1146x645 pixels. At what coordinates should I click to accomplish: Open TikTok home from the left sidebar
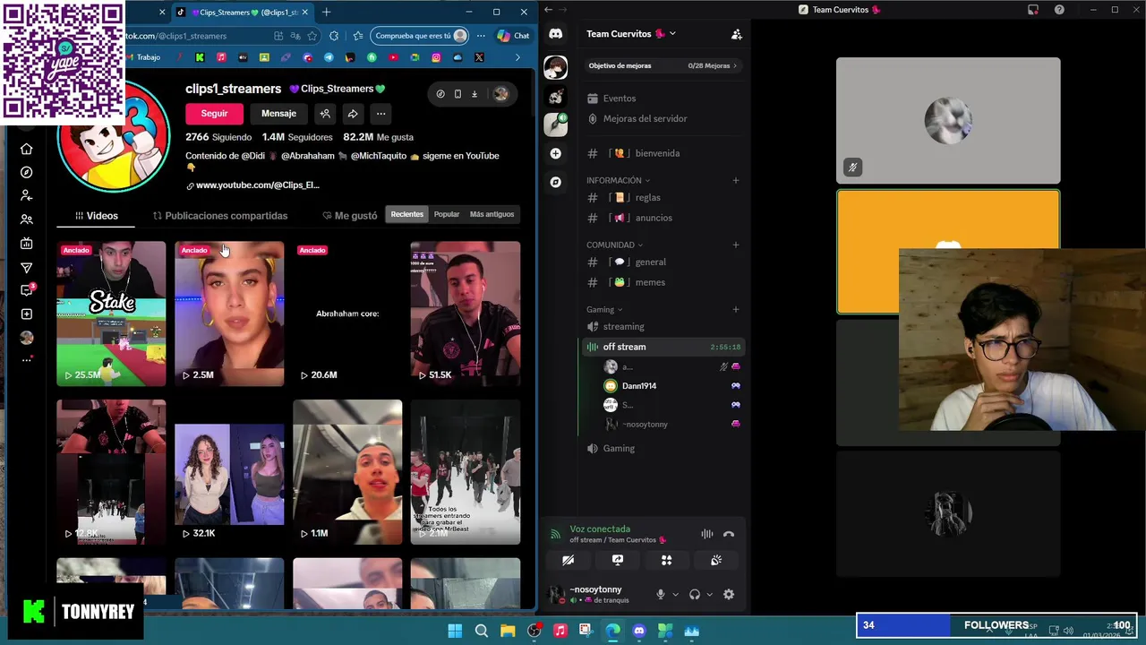click(27, 149)
